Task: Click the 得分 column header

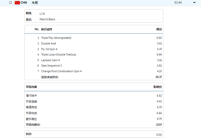Action: pyautogui.click(x=159, y=29)
